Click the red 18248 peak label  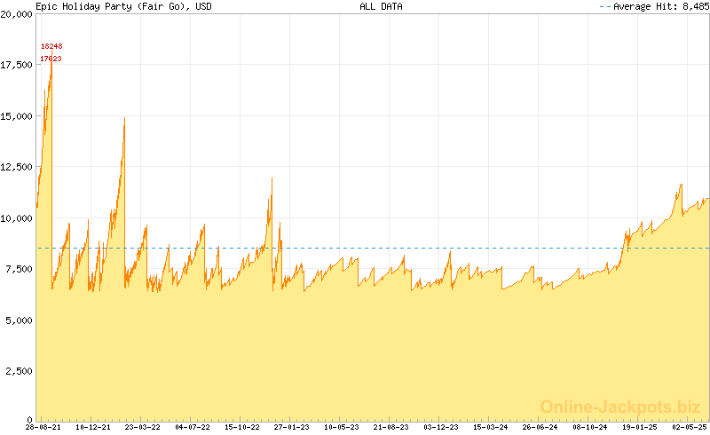pos(51,46)
